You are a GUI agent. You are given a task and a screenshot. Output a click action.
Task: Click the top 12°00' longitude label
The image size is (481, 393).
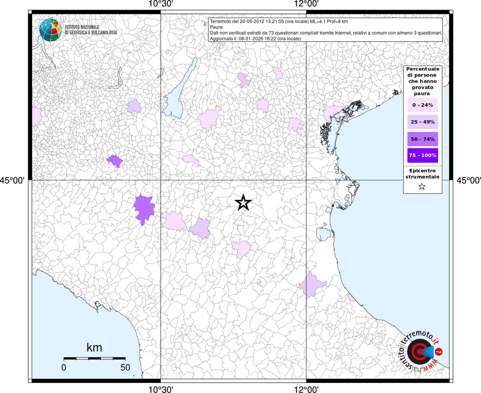point(306,4)
